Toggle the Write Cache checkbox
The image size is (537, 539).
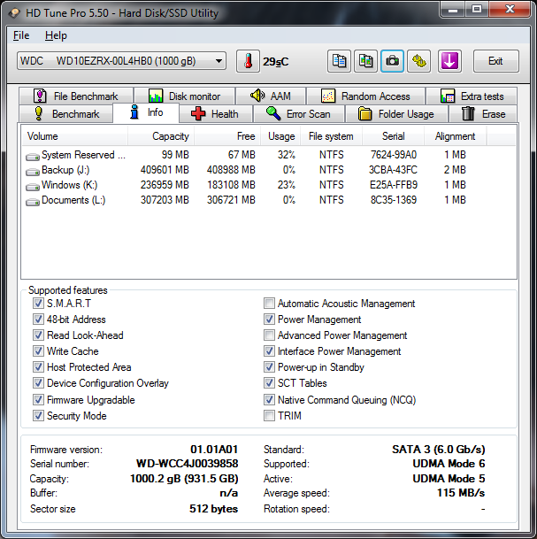pos(38,351)
